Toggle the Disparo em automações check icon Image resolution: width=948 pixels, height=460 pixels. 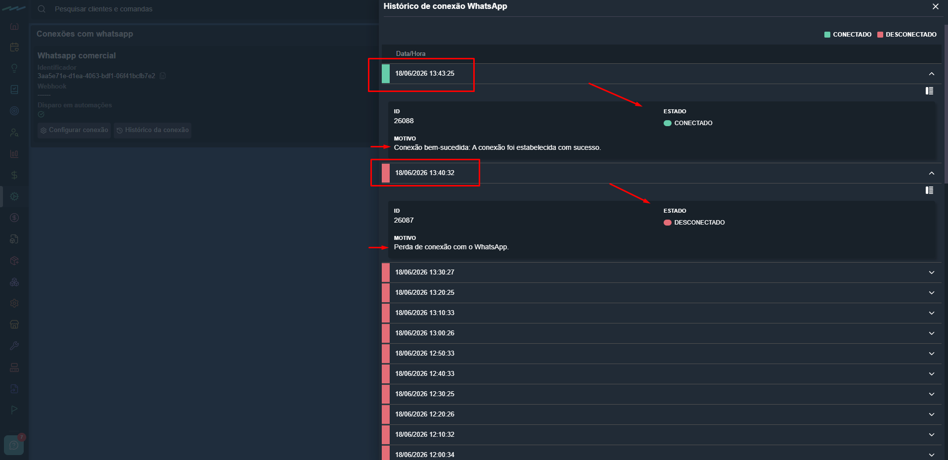[41, 114]
